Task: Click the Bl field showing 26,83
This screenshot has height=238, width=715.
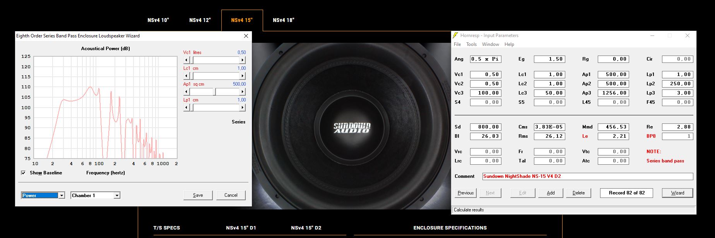Action: (x=486, y=136)
